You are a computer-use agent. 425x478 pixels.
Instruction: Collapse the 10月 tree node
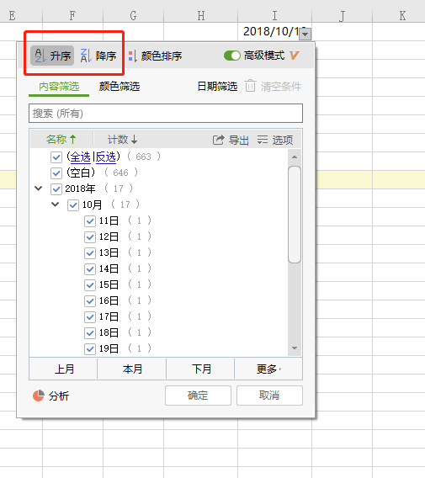(x=56, y=204)
